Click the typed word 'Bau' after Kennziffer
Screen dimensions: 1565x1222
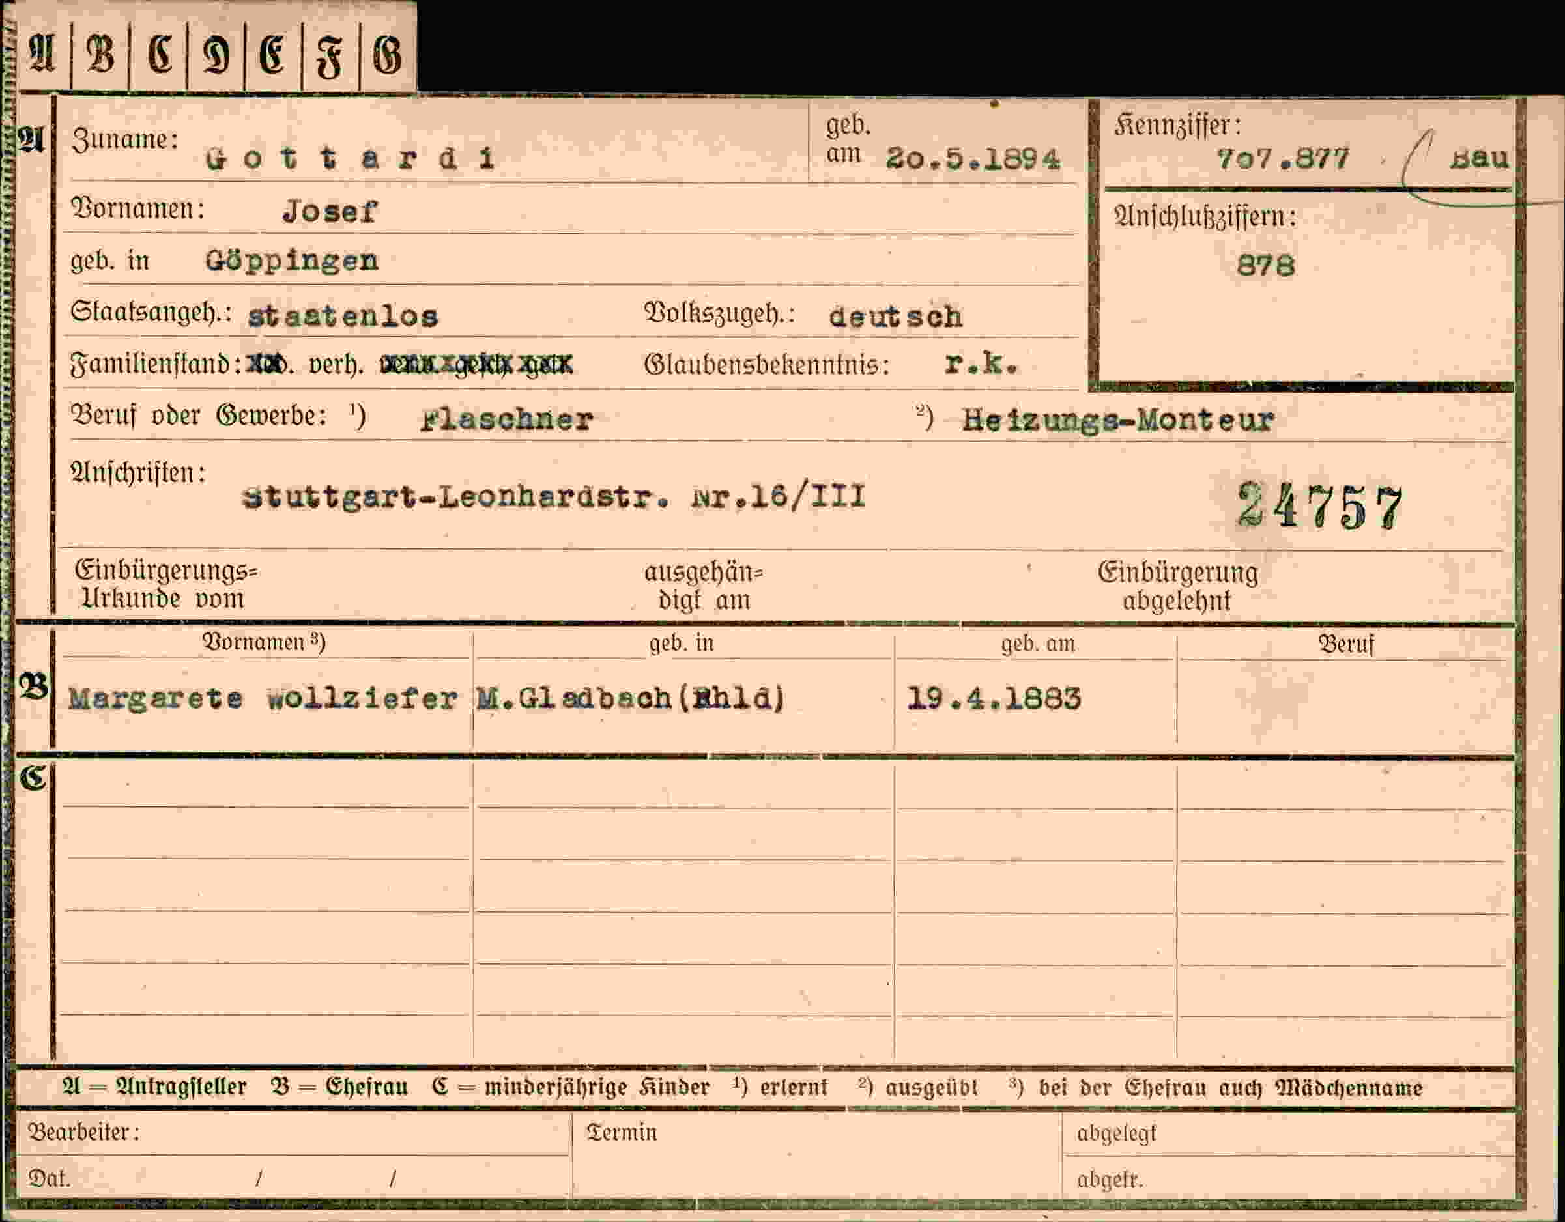[x=1480, y=158]
